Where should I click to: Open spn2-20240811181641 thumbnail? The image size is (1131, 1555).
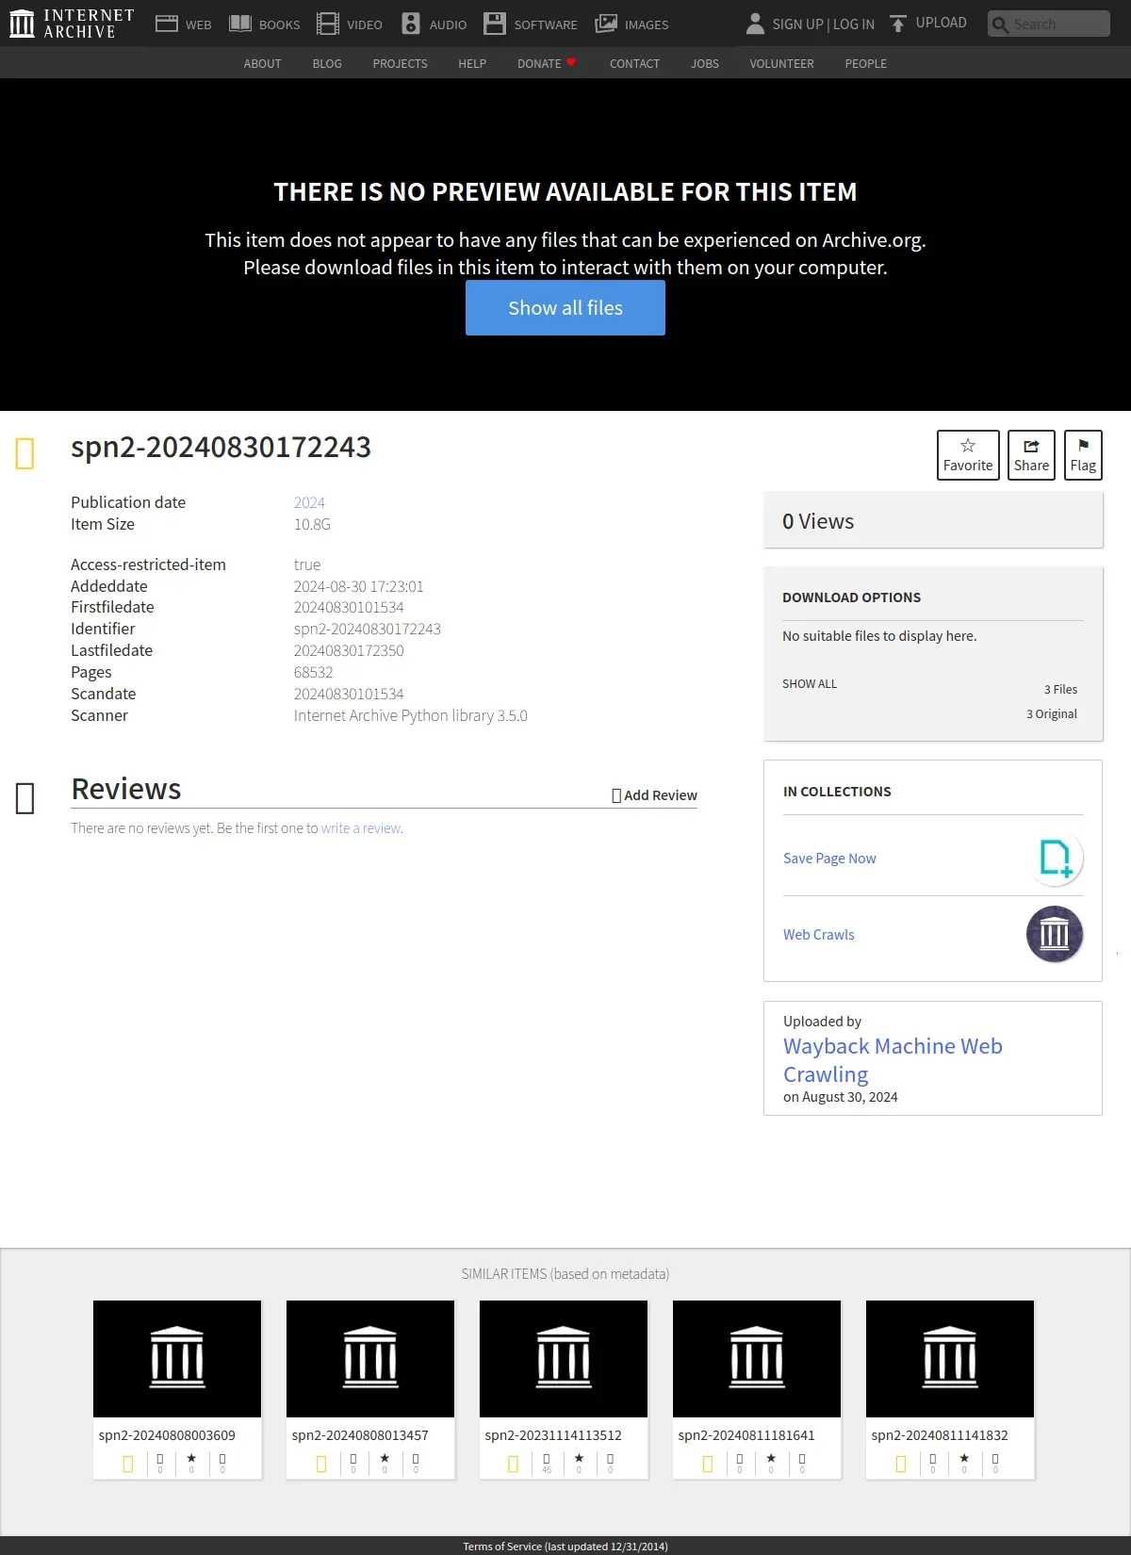point(757,1359)
